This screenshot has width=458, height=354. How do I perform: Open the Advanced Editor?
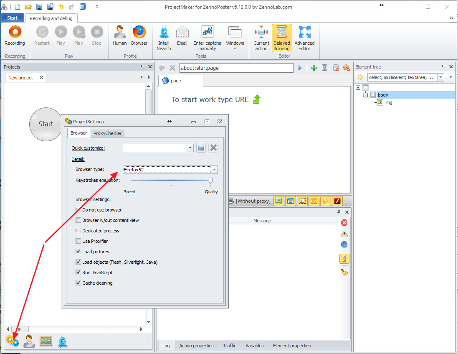(x=304, y=38)
